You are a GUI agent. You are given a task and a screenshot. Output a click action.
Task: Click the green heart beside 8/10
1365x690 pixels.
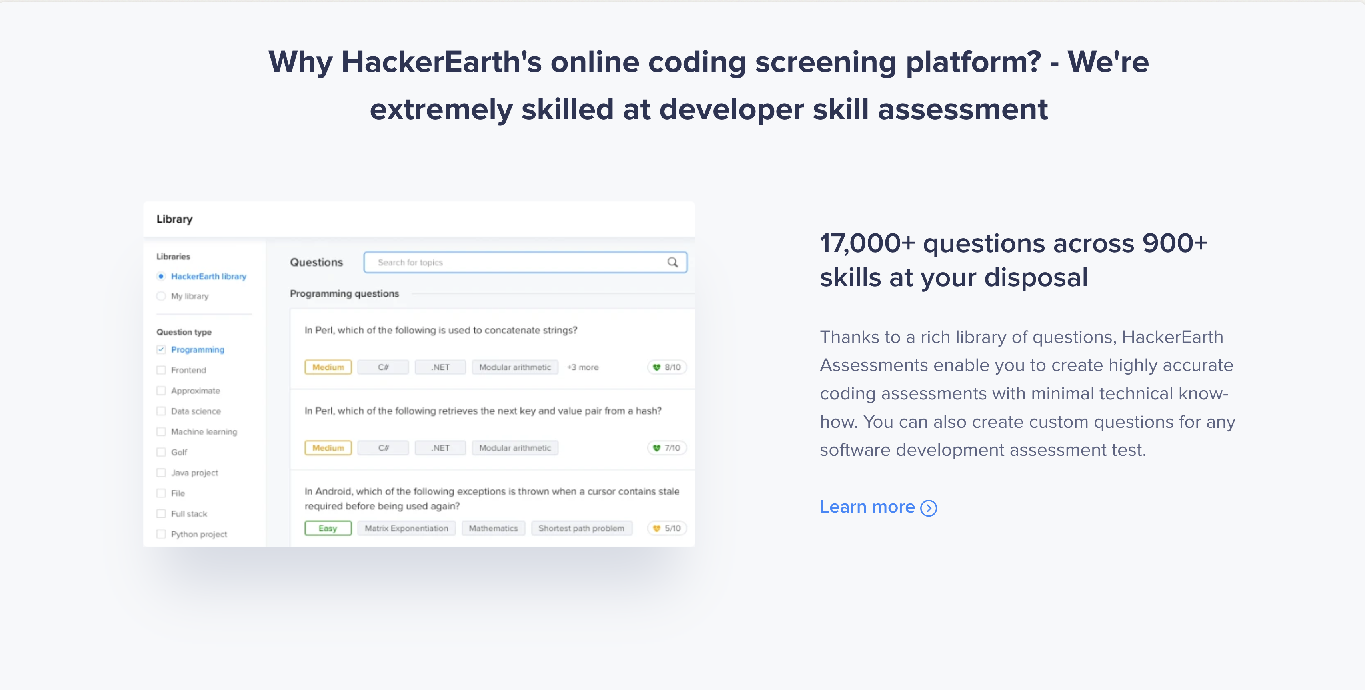[x=656, y=367]
